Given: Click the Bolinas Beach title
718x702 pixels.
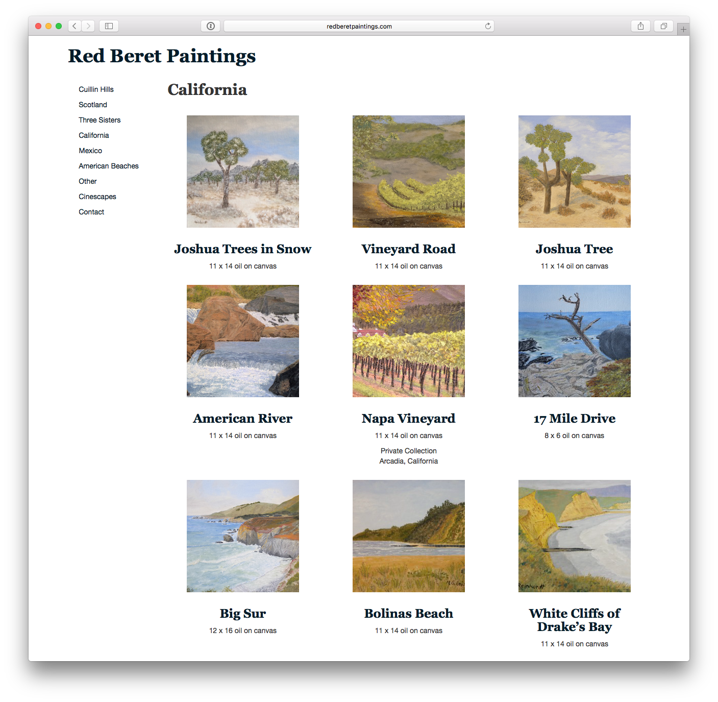Looking at the screenshot, I should tap(409, 614).
